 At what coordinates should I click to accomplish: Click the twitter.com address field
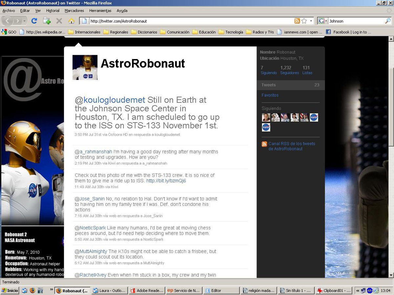(x=187, y=21)
